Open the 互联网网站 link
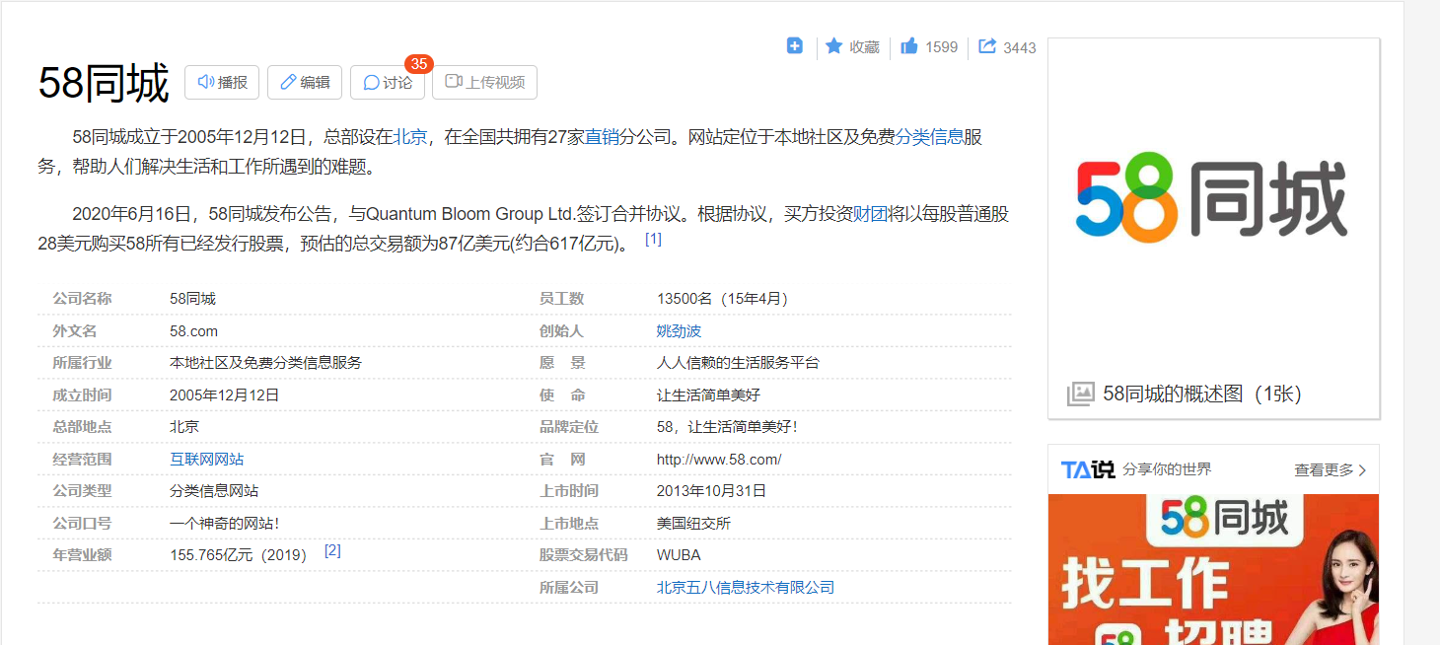This screenshot has width=1440, height=645. pos(206,459)
